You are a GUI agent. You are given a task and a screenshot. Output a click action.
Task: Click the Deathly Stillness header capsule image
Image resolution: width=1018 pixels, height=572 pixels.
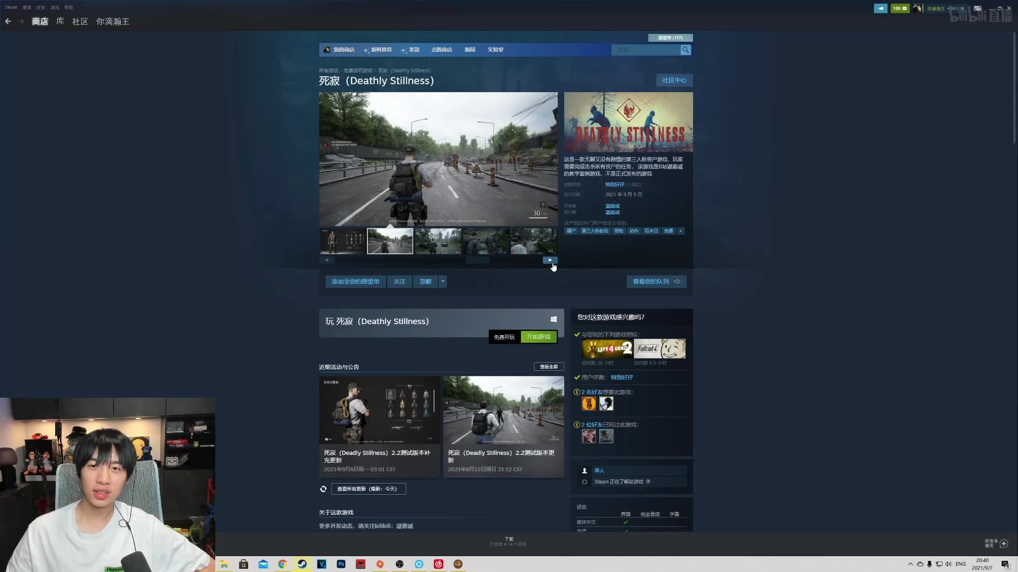pos(628,122)
